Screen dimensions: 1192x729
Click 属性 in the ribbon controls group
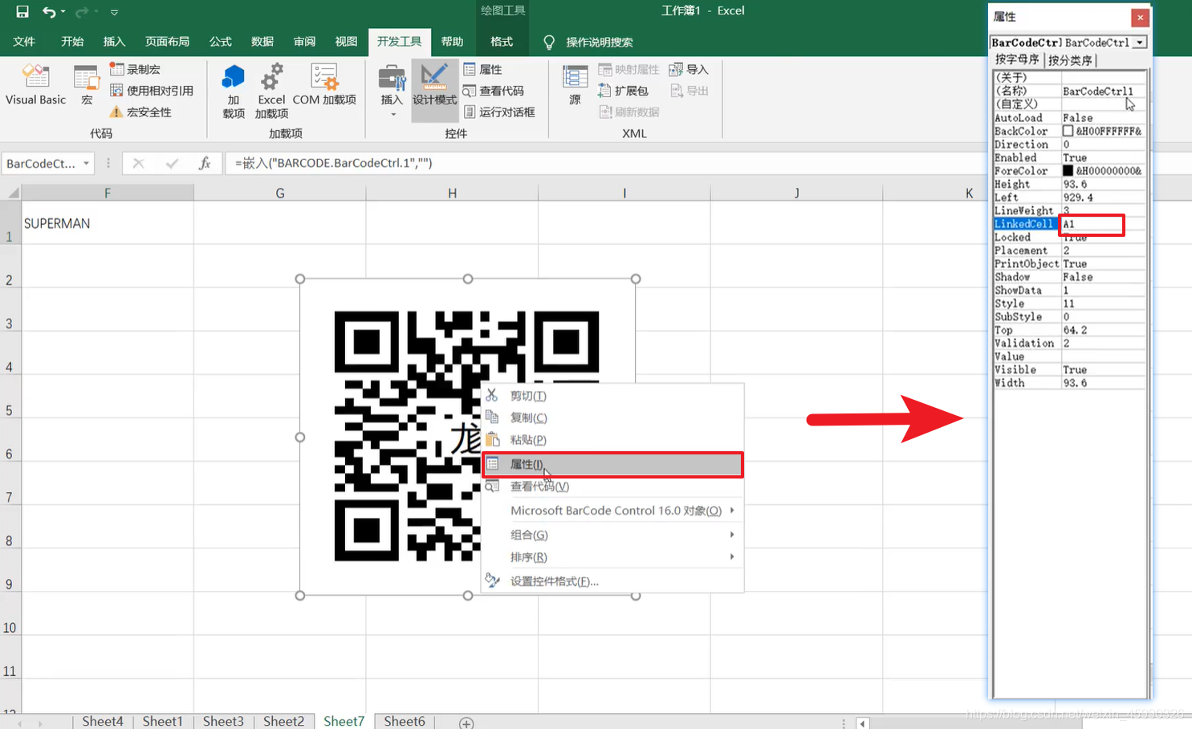[482, 70]
